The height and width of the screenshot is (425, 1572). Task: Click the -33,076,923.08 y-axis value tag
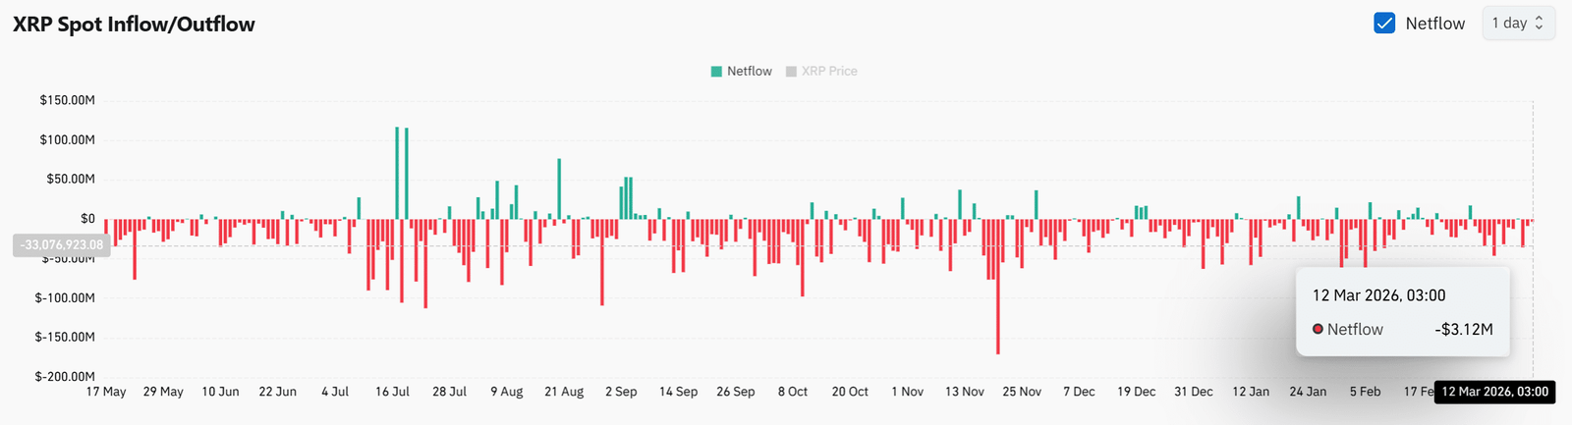[x=62, y=245]
